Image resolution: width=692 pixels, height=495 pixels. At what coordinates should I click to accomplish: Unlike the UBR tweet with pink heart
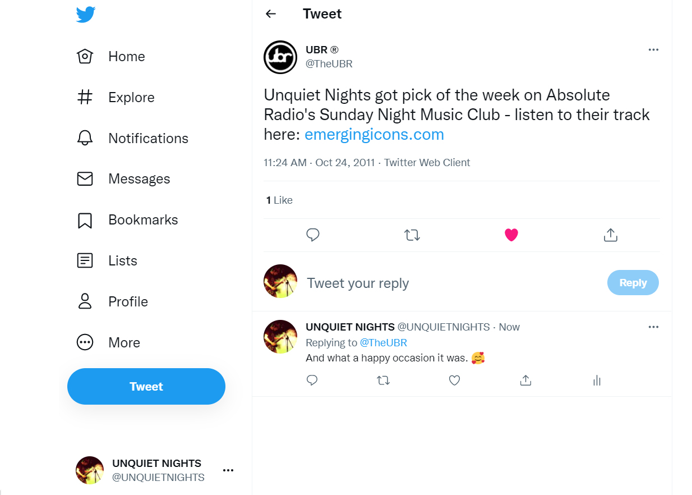point(511,235)
